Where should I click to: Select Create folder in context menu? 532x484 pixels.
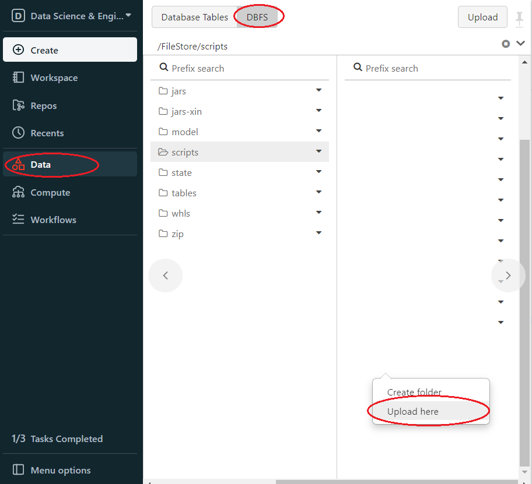[x=414, y=392]
